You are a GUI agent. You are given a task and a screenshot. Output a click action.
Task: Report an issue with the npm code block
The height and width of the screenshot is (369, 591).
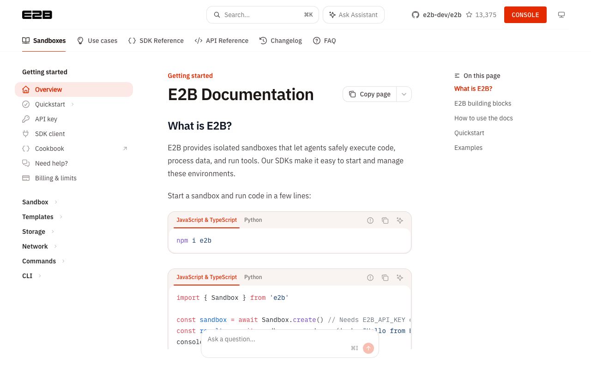pos(370,220)
